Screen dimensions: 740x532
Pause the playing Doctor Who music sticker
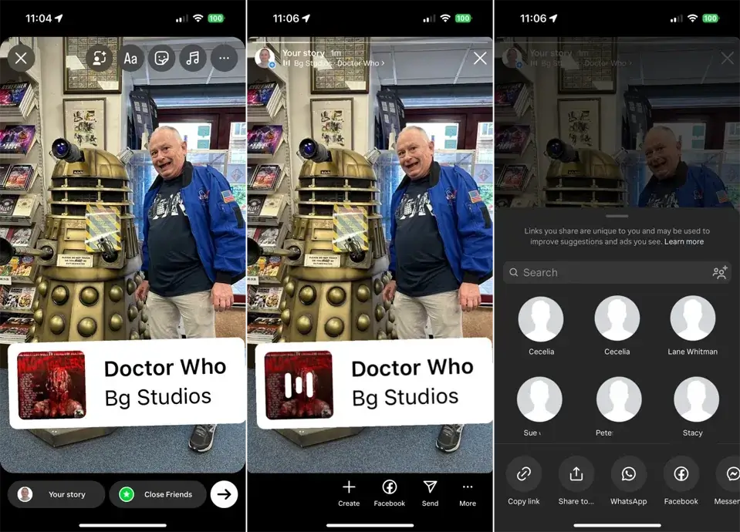(299, 385)
